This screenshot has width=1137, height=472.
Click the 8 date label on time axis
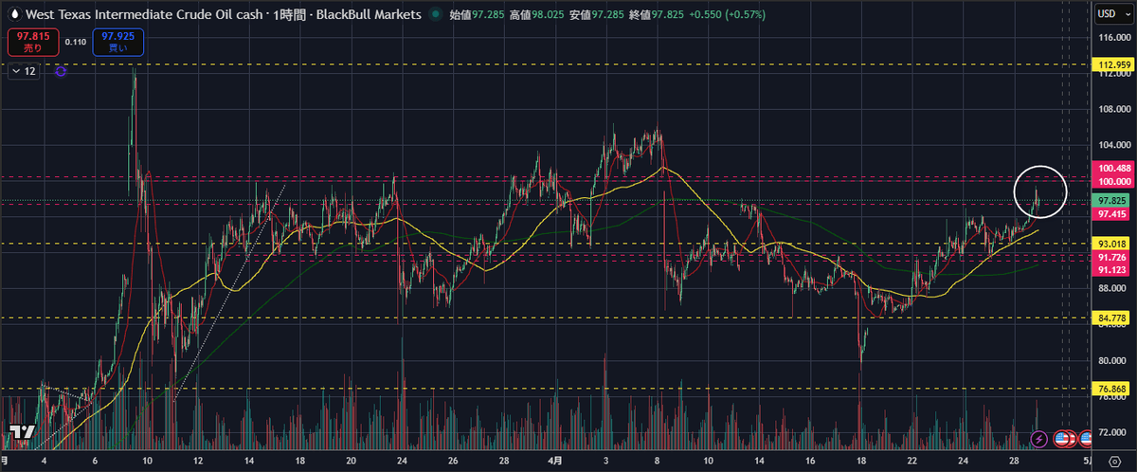click(659, 460)
